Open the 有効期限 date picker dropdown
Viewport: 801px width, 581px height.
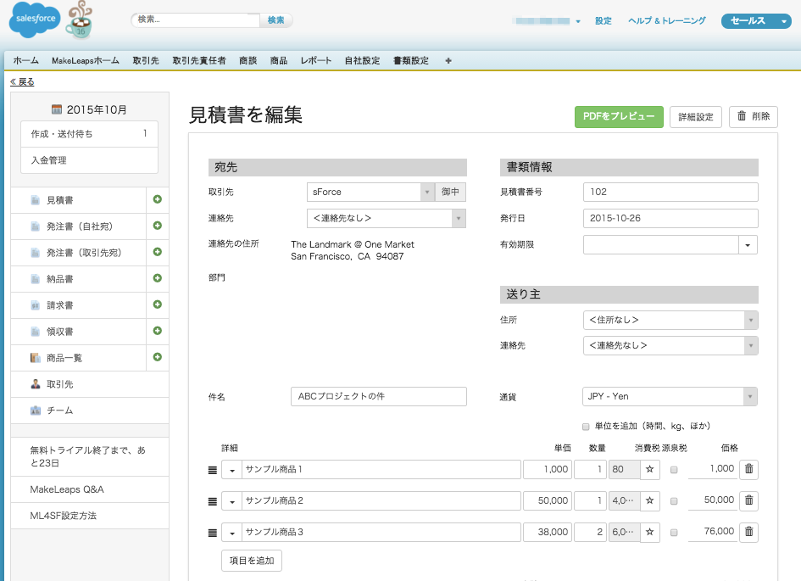(745, 244)
